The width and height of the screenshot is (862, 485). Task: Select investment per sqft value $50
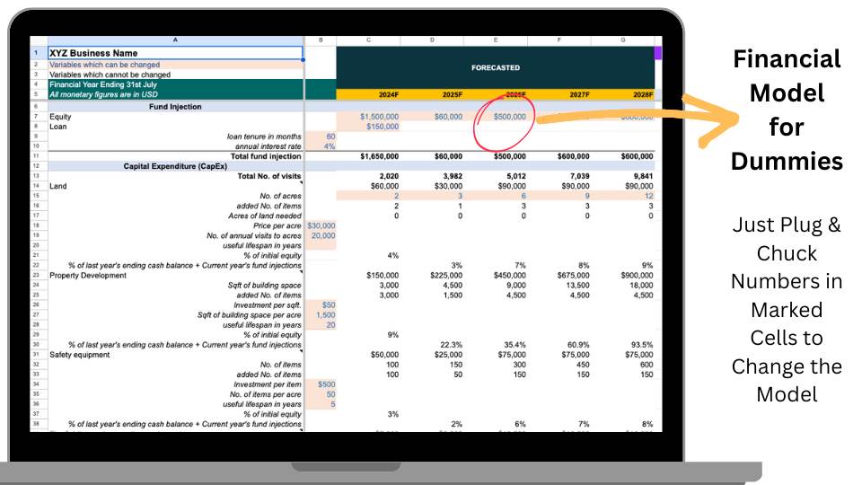pos(329,304)
